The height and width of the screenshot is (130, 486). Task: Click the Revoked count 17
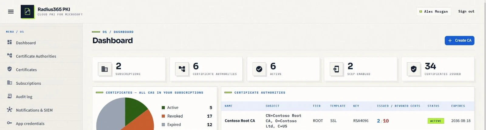point(210,116)
